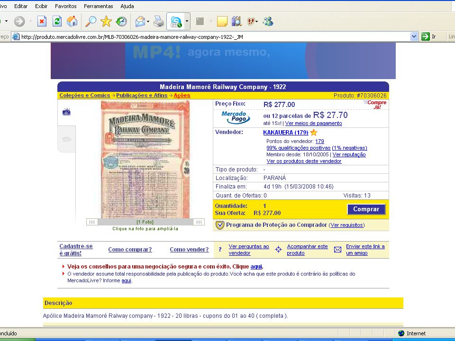The height and width of the screenshot is (341, 455).
Task: Click the browser Forward arrow button
Action: click(x=19, y=21)
